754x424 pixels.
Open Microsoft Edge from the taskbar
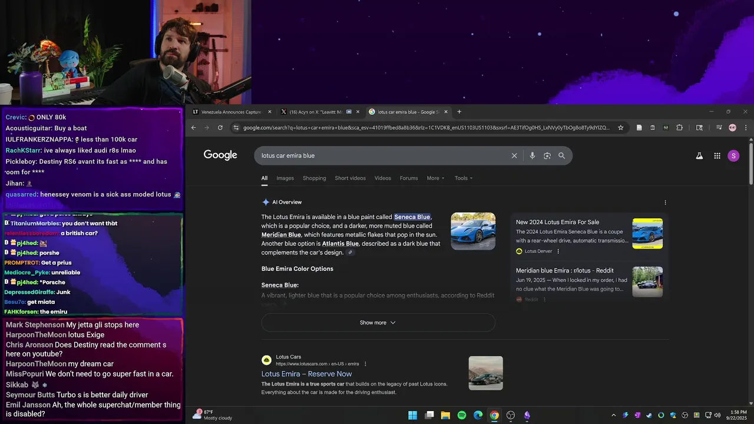coord(478,415)
